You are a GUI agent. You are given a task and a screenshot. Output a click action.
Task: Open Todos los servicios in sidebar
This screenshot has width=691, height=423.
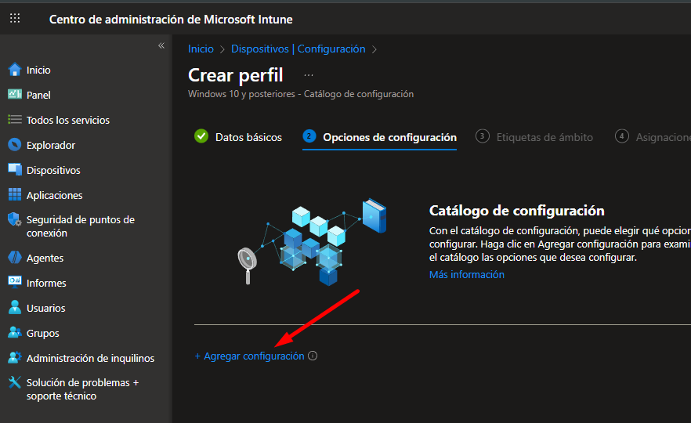click(67, 120)
